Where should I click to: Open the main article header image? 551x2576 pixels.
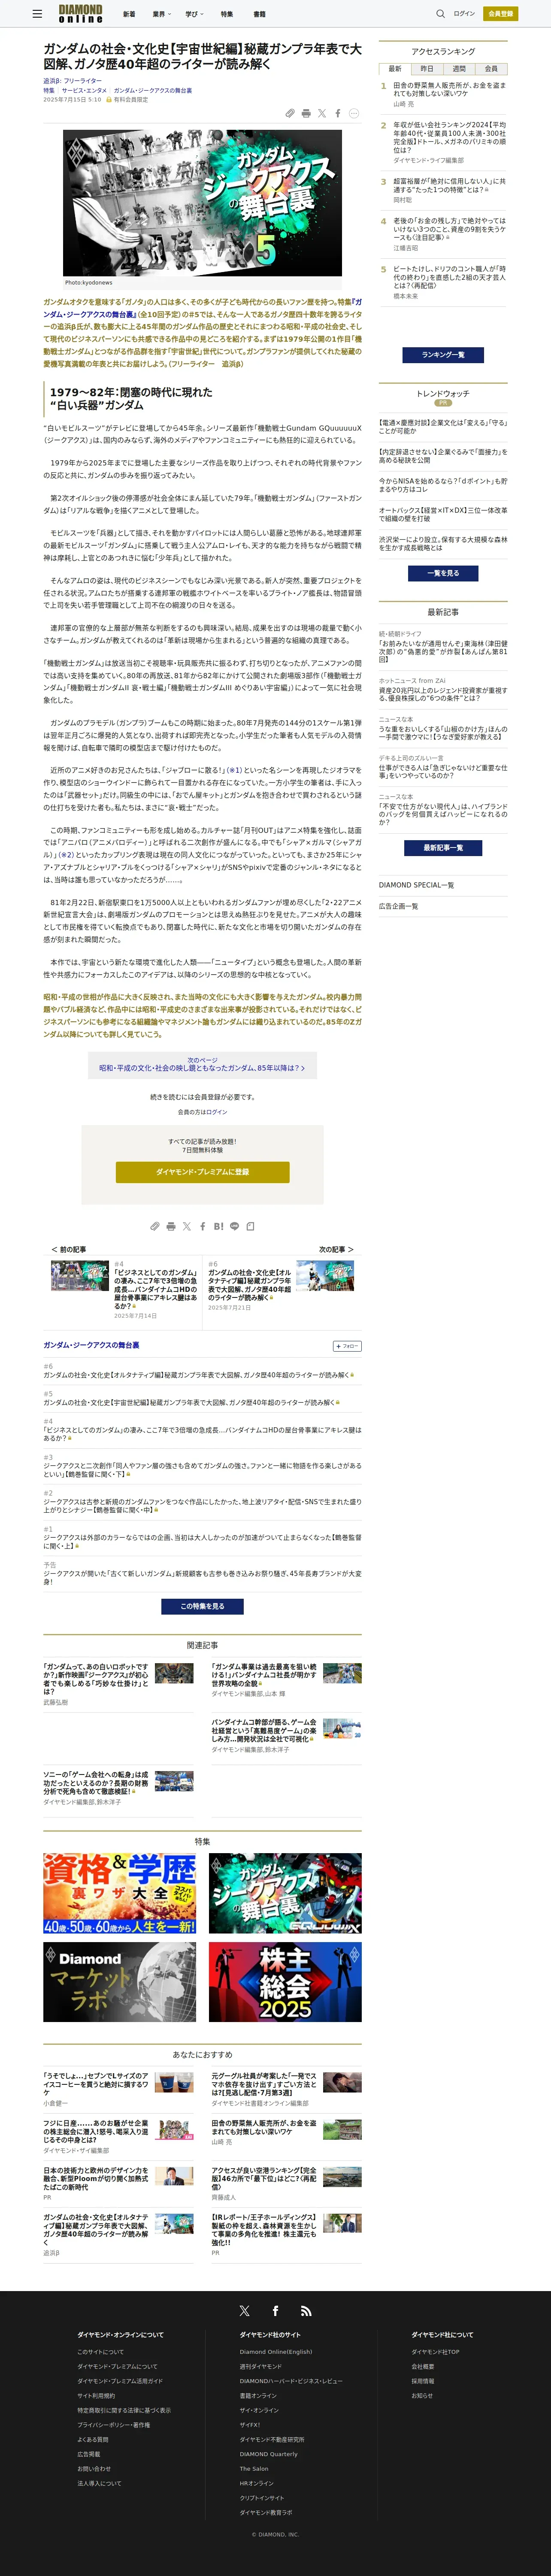(x=203, y=203)
